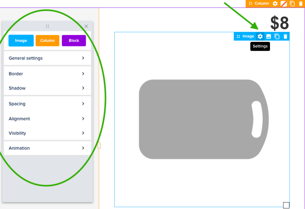Viewport: 305px width, 209px height.
Task: Delete the column with trash icon
Action: 301,4
